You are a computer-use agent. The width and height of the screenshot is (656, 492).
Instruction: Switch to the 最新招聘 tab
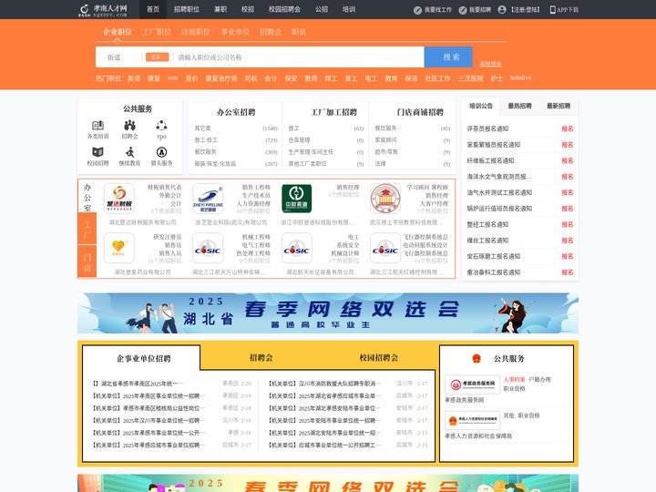point(559,106)
